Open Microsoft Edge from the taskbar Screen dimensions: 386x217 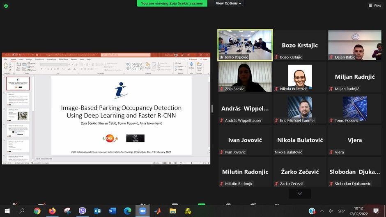(x=127, y=211)
